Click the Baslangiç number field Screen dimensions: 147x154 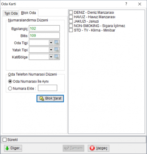[x=44, y=29]
